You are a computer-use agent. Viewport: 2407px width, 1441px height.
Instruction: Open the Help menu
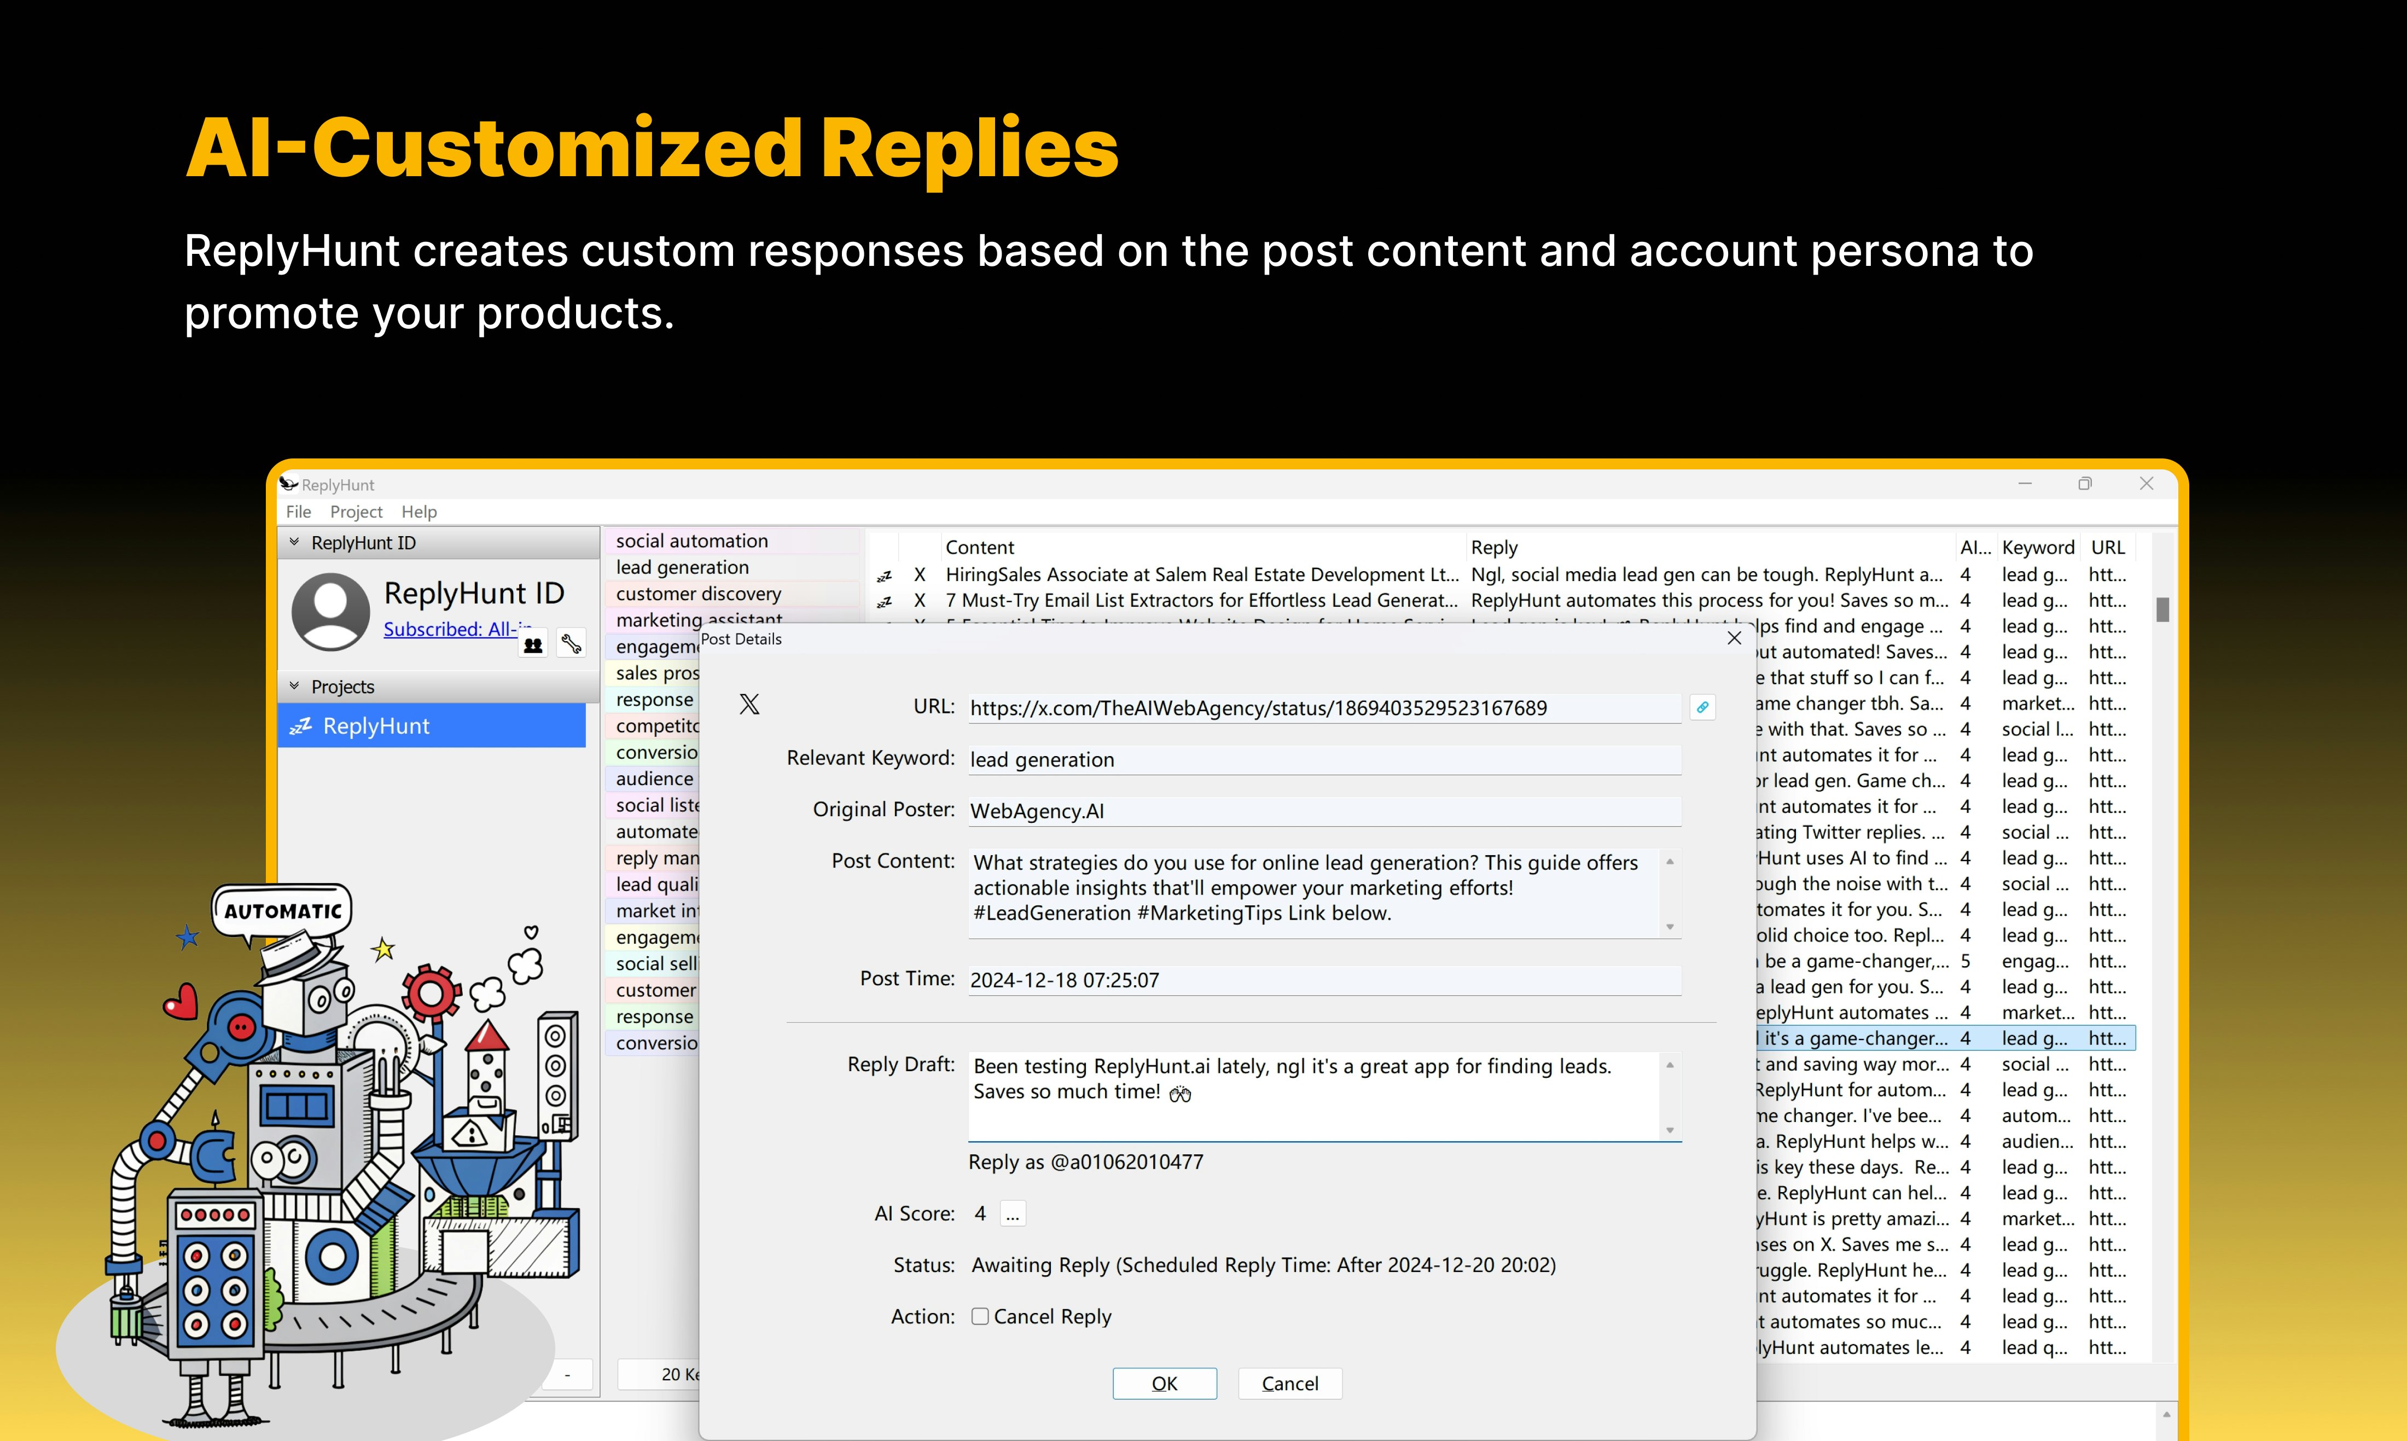[418, 512]
